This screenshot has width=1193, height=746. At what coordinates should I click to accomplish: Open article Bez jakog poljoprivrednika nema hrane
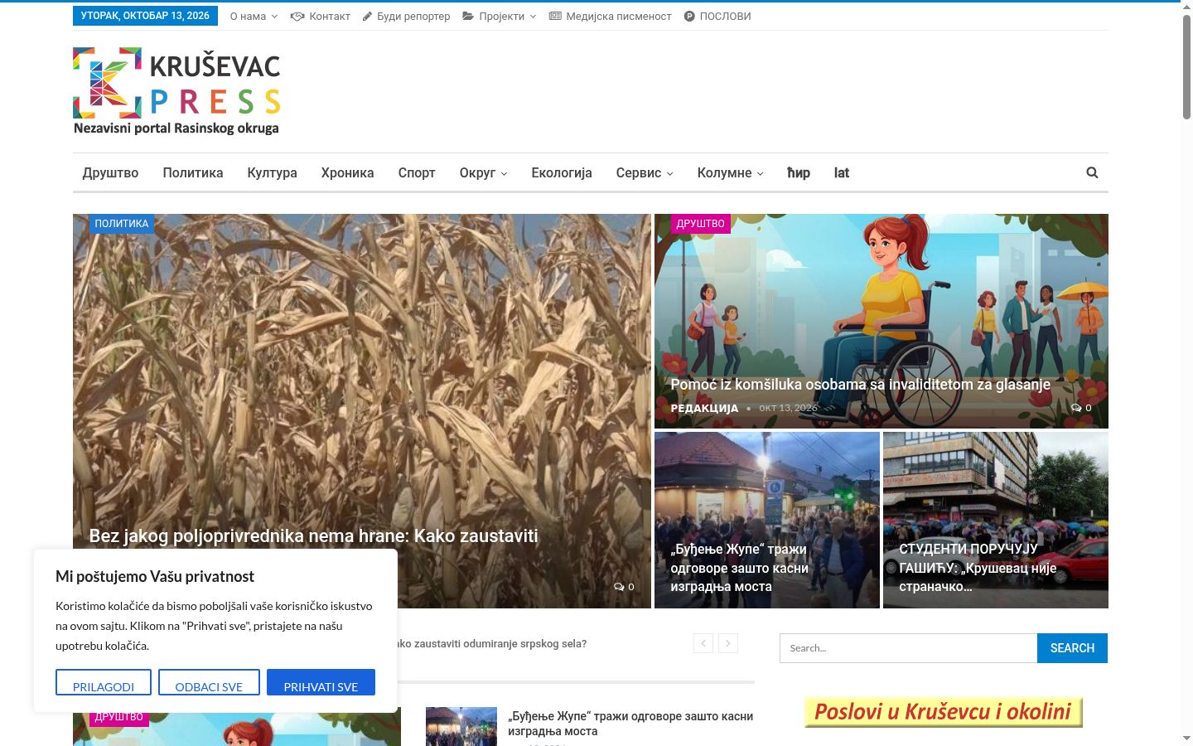pos(314,535)
